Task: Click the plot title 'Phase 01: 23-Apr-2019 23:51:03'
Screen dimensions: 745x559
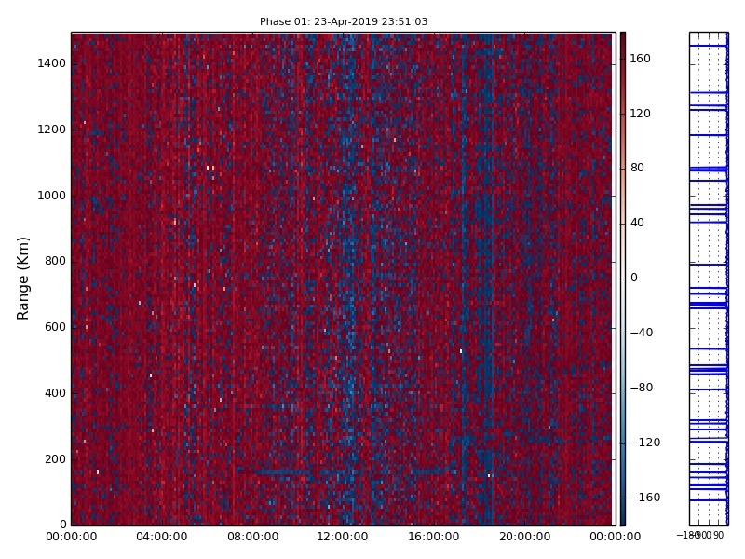Action: 344,21
